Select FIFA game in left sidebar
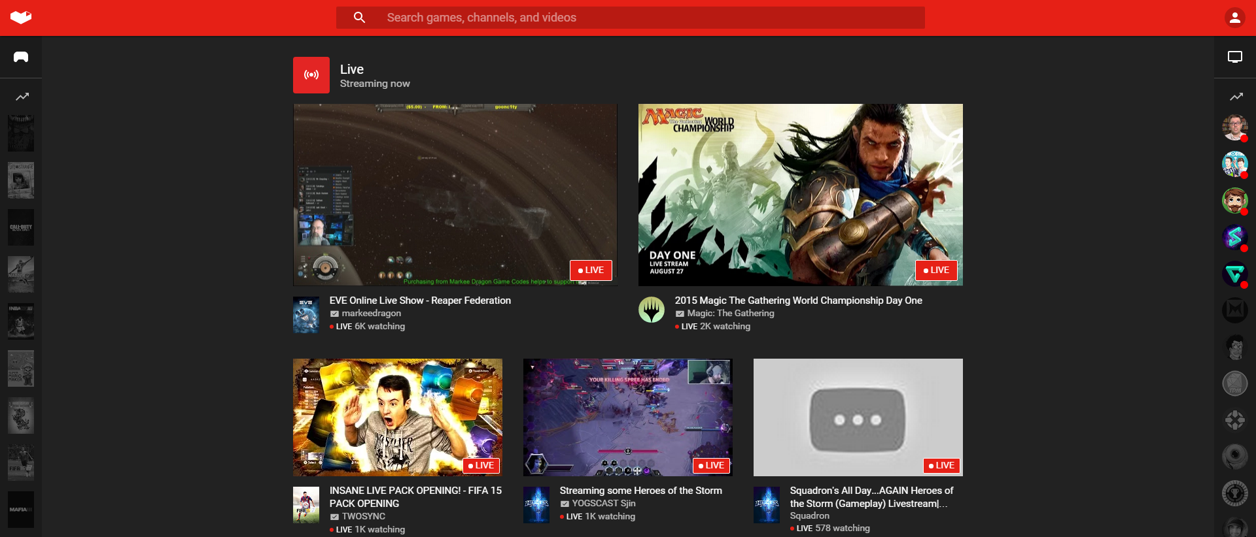The image size is (1256, 537). click(x=21, y=463)
